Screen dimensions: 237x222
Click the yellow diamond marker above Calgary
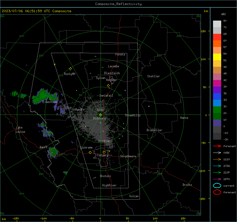104,152
